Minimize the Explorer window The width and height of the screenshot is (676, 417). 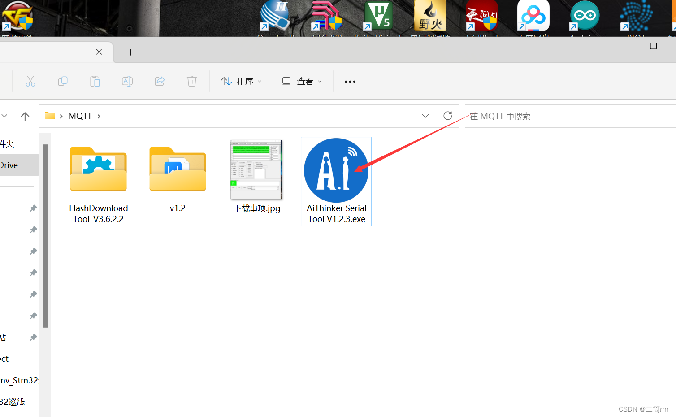622,46
